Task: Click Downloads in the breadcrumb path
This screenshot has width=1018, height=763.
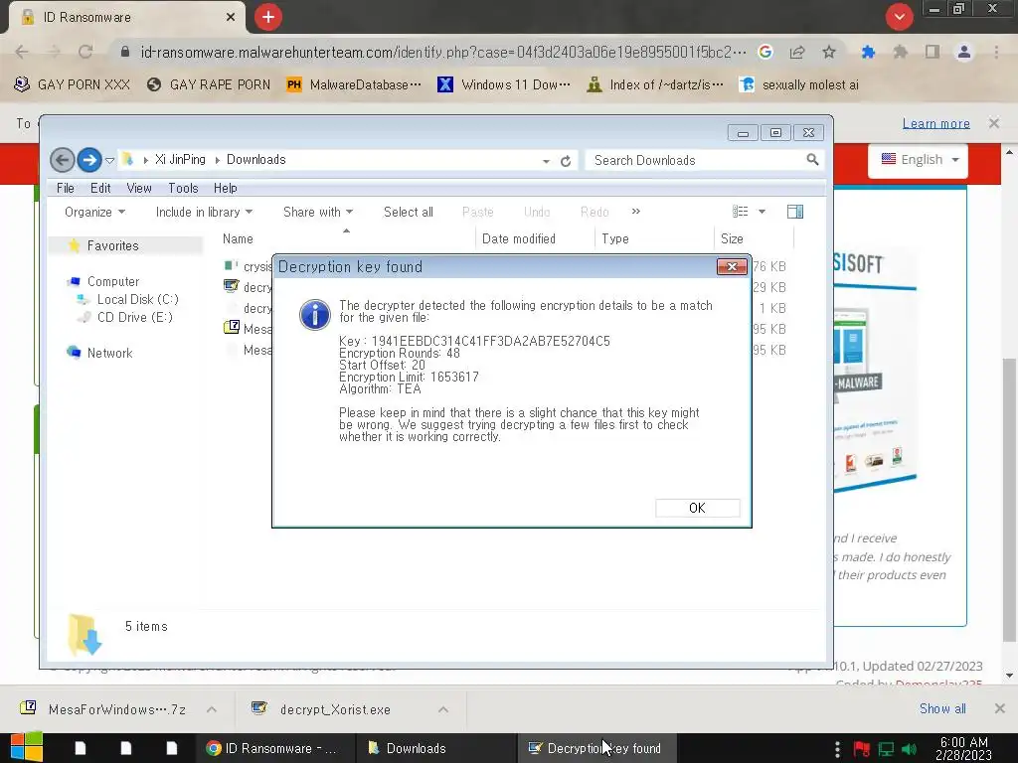Action: (255, 160)
